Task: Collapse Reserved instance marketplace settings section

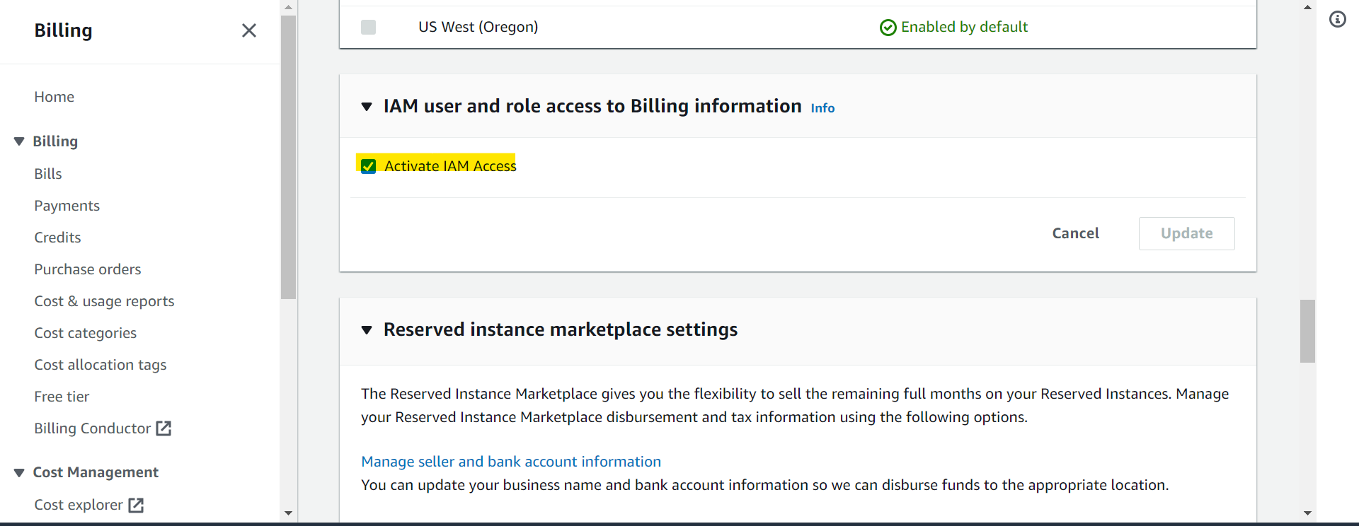Action: 367,330
